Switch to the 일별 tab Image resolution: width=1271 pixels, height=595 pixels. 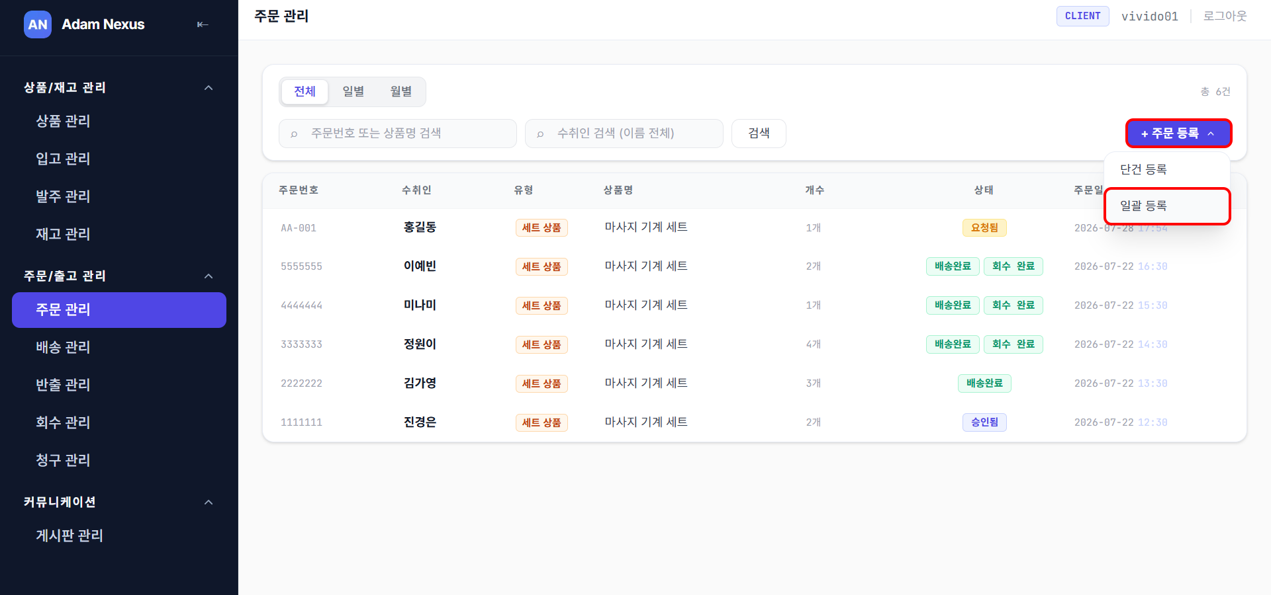coord(353,91)
